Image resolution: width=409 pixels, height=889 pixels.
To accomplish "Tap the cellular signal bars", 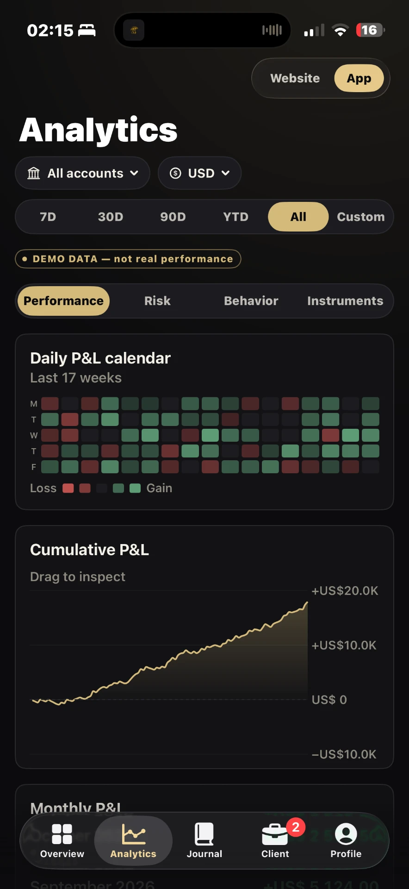I will [x=314, y=31].
